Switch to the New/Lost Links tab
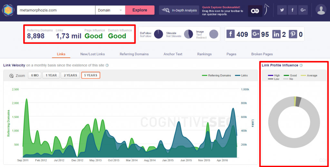The height and width of the screenshot is (167, 330). pyautogui.click(x=92, y=54)
